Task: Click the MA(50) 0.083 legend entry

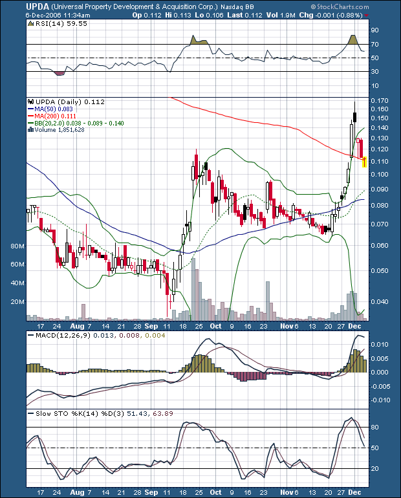Action: (50, 109)
